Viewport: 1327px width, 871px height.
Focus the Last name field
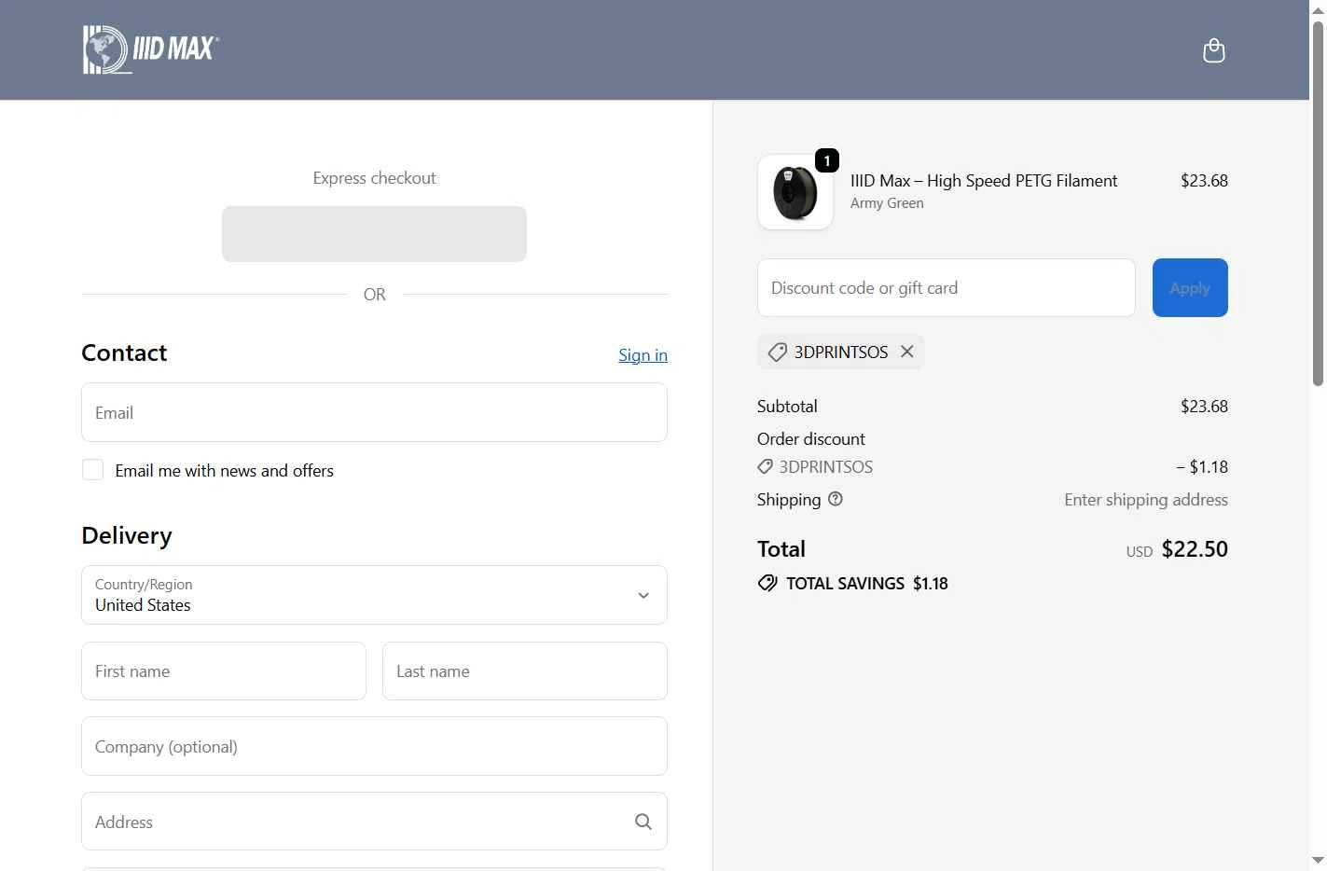pyautogui.click(x=525, y=671)
